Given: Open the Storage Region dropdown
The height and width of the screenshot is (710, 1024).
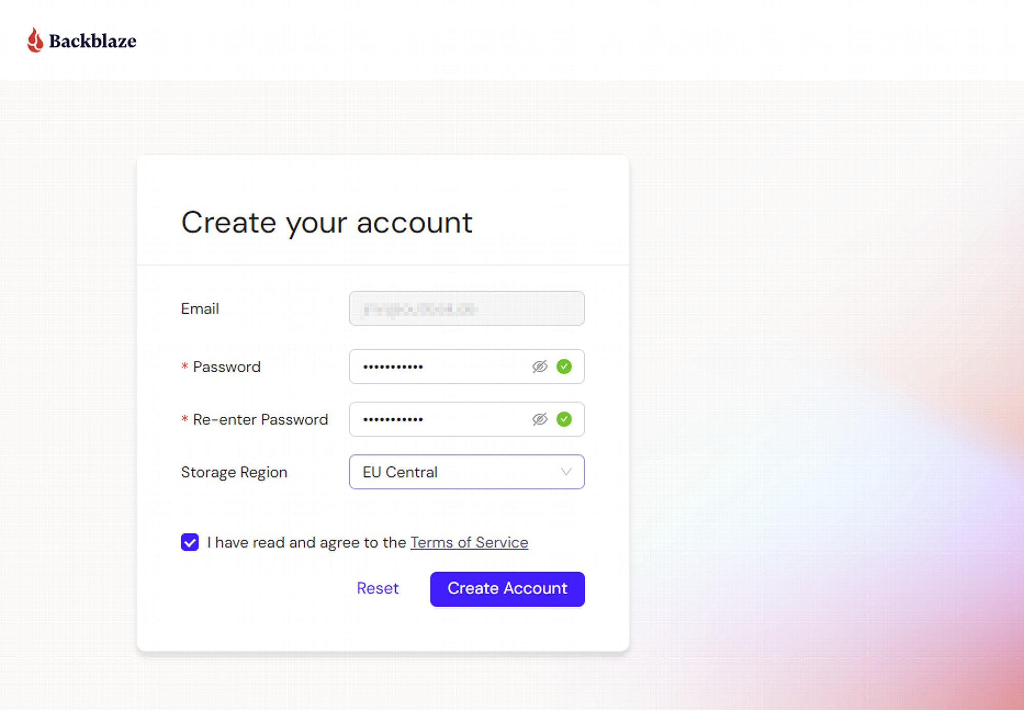Looking at the screenshot, I should coord(466,472).
